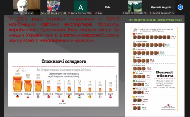Click the title 'ТОП-10 світових країн-експортерів меду'

[x=155, y=20]
